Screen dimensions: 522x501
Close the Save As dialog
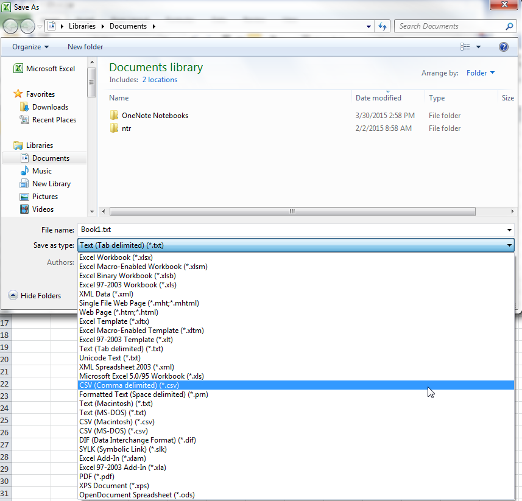coord(504,4)
